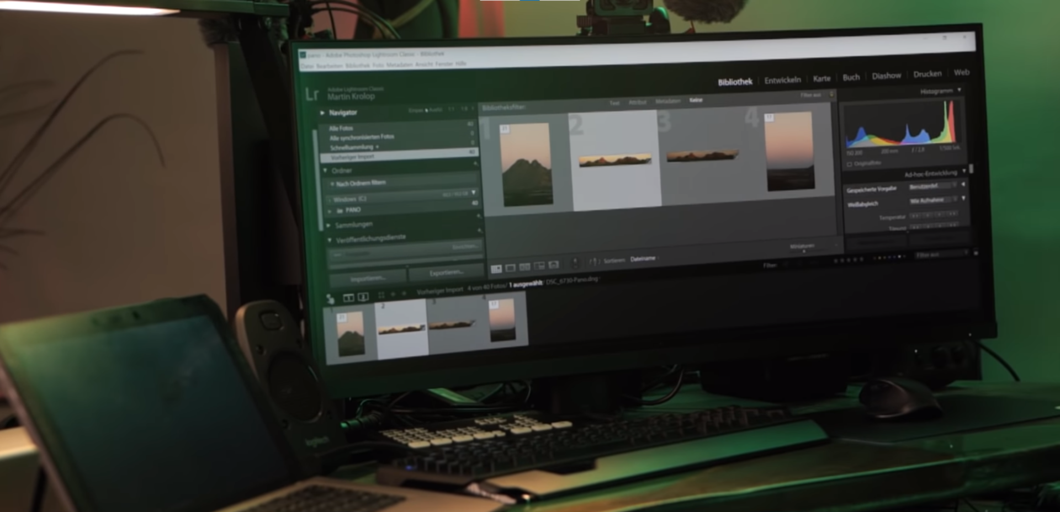Toggle sort direction icon beside Sortieren
This screenshot has width=1060, height=512.
click(x=593, y=262)
